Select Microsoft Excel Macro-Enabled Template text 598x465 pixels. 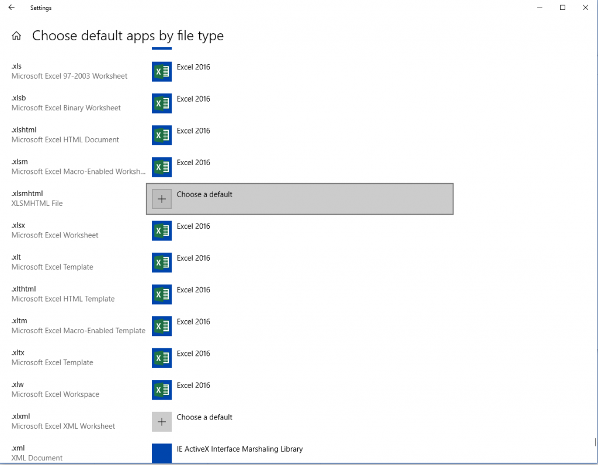[79, 331]
